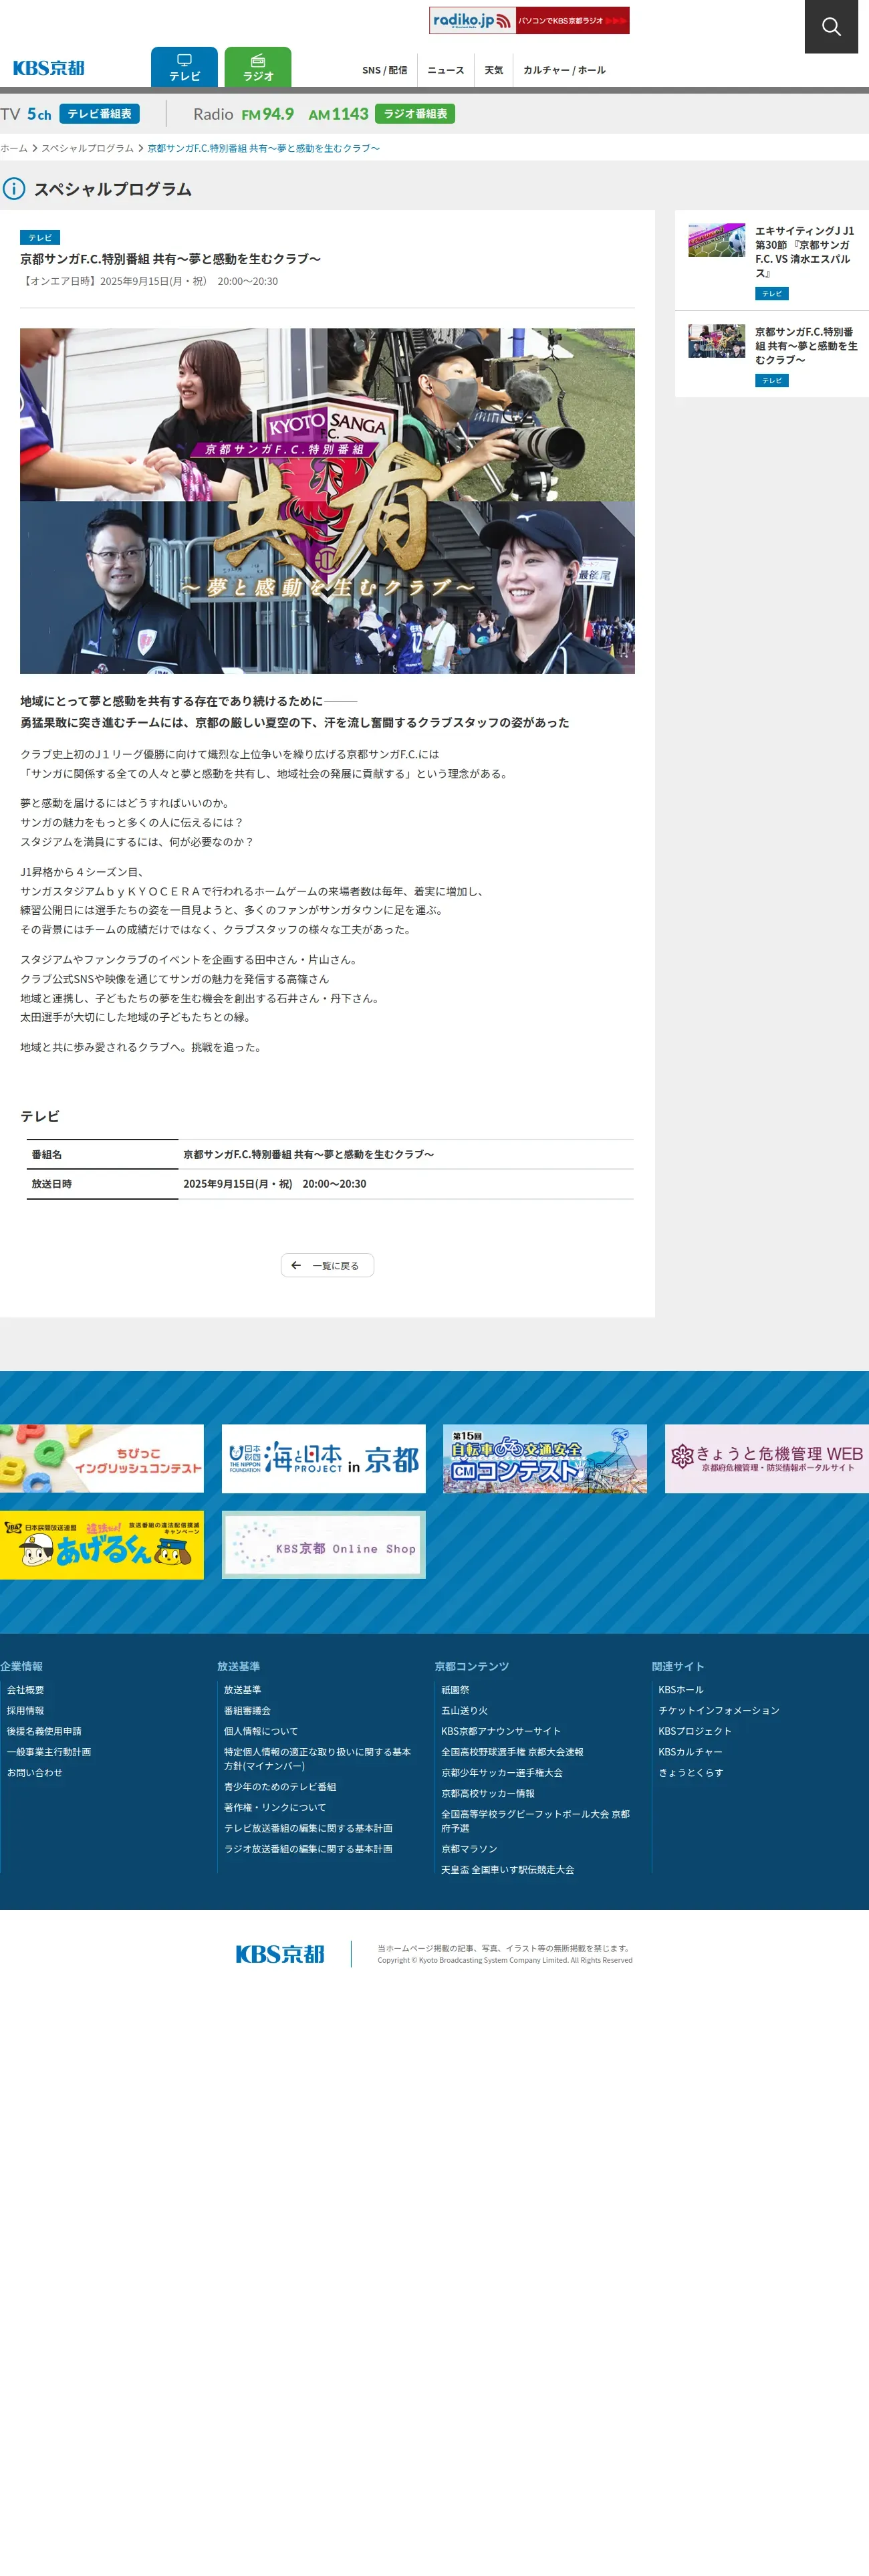Open 放送基準 footer list link
Image resolution: width=869 pixels, height=2576 pixels.
coord(242,1690)
